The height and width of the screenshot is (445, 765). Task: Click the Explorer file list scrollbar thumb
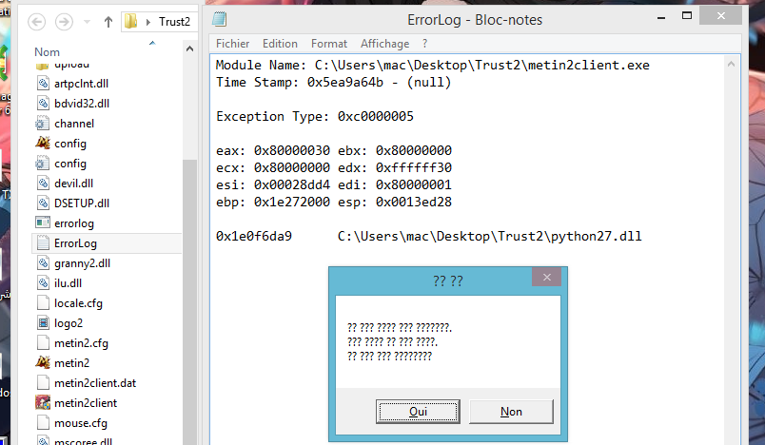[x=189, y=302]
